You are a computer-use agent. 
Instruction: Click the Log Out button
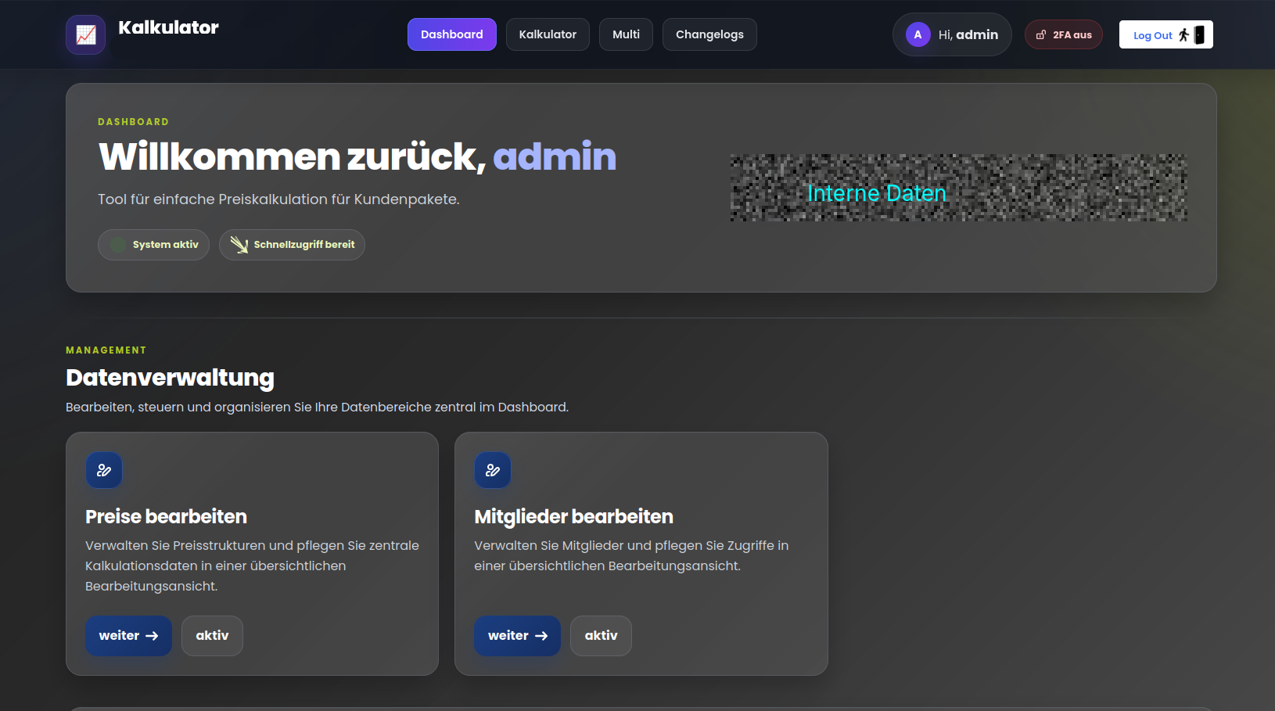[1166, 34]
